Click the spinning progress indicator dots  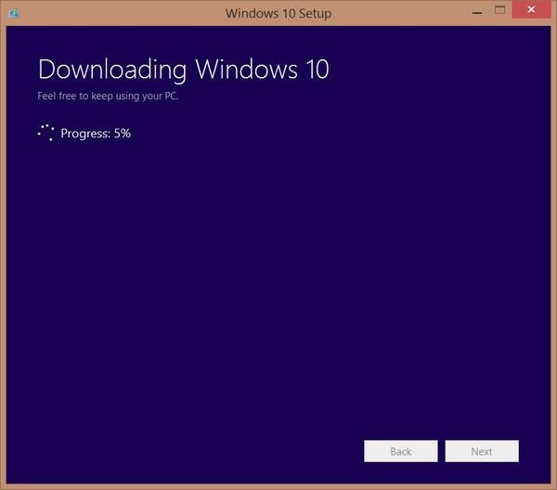pyautogui.click(x=45, y=133)
